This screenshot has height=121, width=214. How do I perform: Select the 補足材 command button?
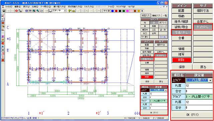145,30
